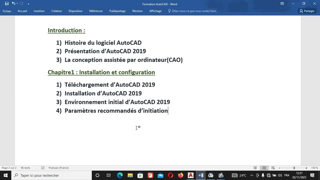Switch to the Accueil tab
Viewport: 320px width, 180px height.
coord(22,11)
